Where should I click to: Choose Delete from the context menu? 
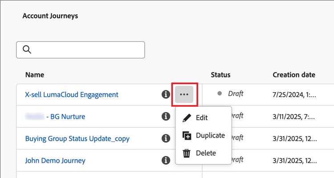pyautogui.click(x=206, y=153)
